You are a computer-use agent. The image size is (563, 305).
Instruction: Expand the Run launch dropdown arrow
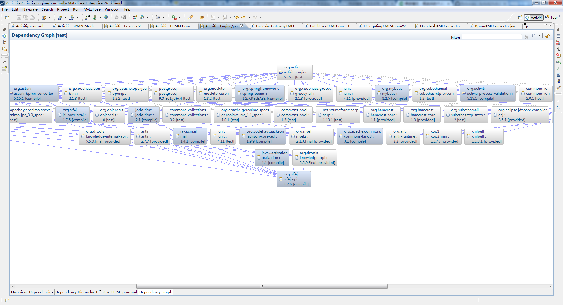point(180,18)
